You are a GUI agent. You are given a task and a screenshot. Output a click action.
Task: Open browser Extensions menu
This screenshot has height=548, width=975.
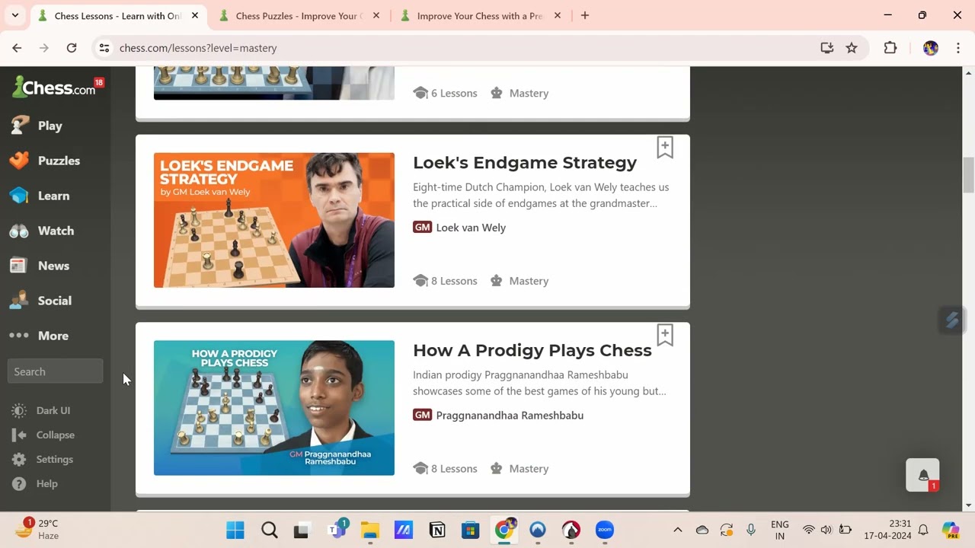tap(890, 48)
